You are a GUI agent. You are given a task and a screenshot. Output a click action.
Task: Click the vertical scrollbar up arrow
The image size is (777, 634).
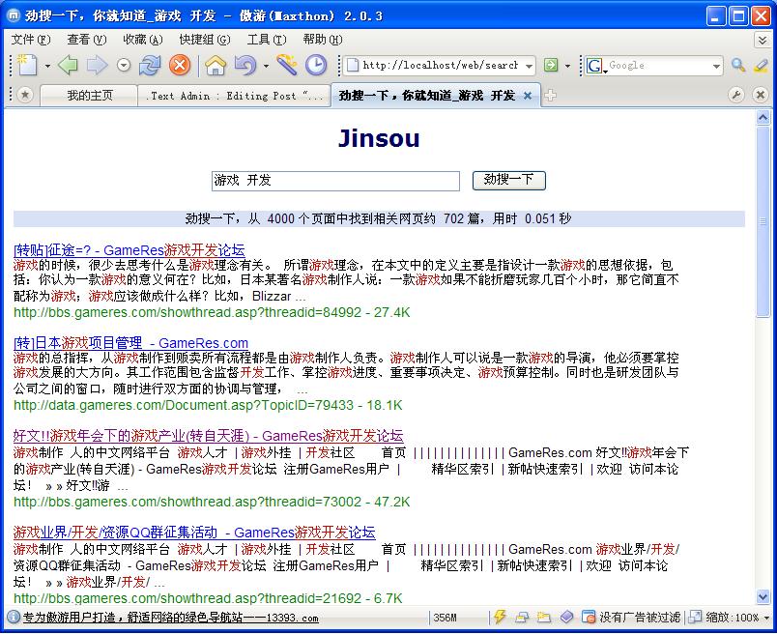click(x=763, y=118)
